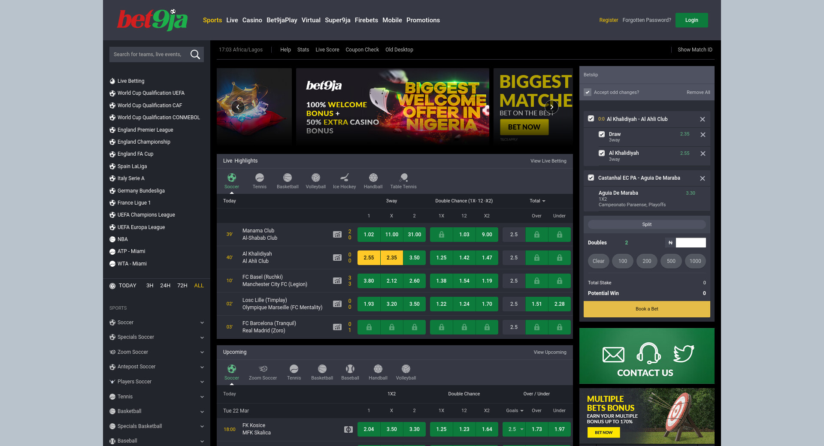Select Baseball icon in Upcoming section
The image size is (824, 446).
click(350, 369)
